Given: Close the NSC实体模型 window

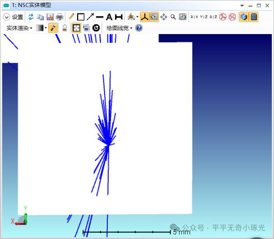Looking at the screenshot, I should 267,5.
